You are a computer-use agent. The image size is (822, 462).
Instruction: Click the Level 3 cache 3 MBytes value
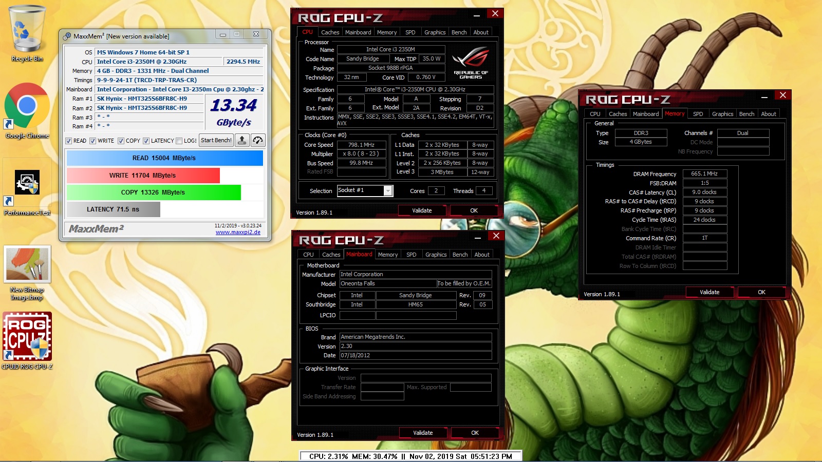pos(442,172)
